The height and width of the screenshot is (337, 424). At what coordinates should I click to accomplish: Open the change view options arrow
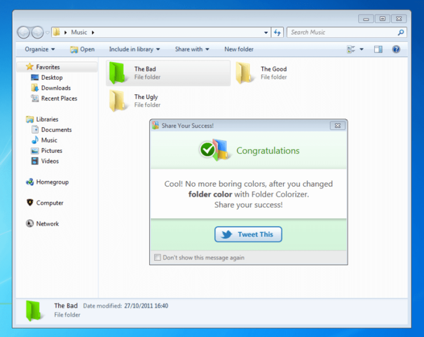[362, 49]
